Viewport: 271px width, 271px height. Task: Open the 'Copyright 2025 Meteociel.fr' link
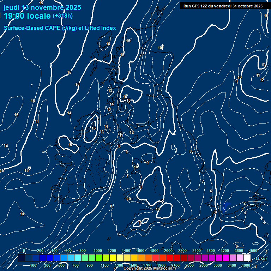149,268
